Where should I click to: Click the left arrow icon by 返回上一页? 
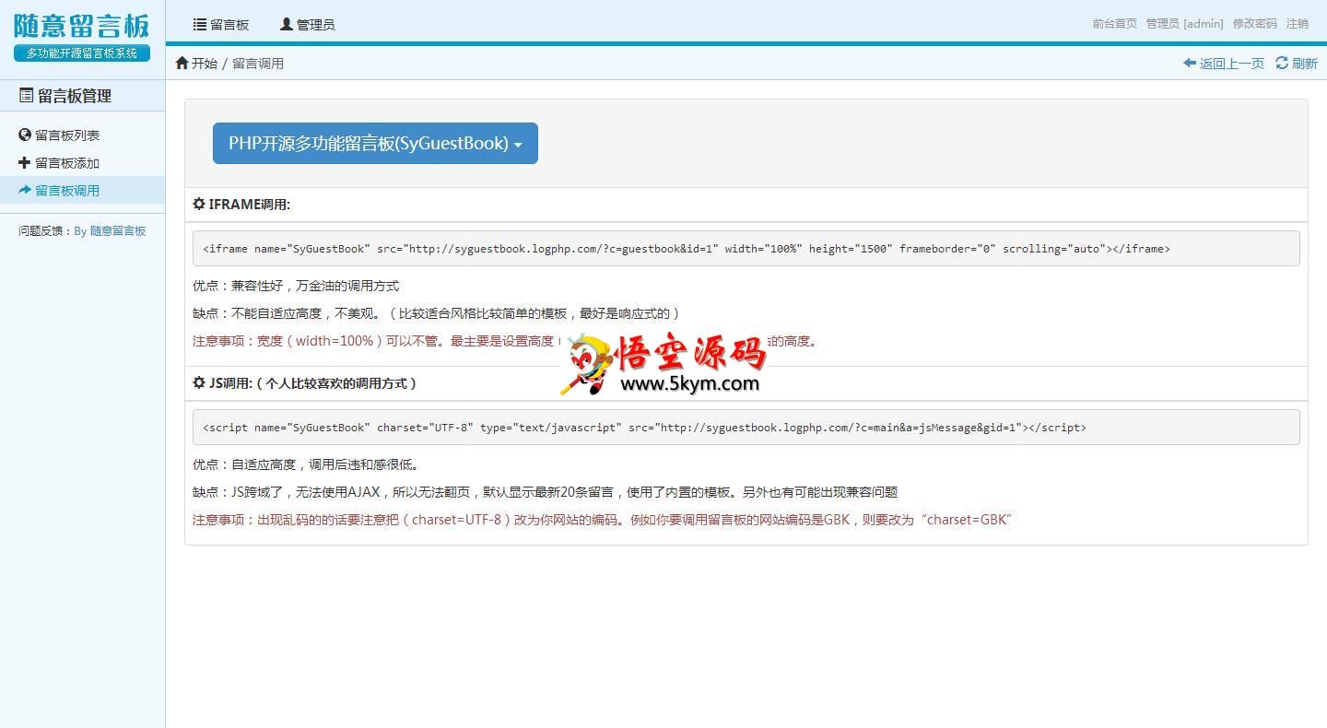coord(1190,63)
